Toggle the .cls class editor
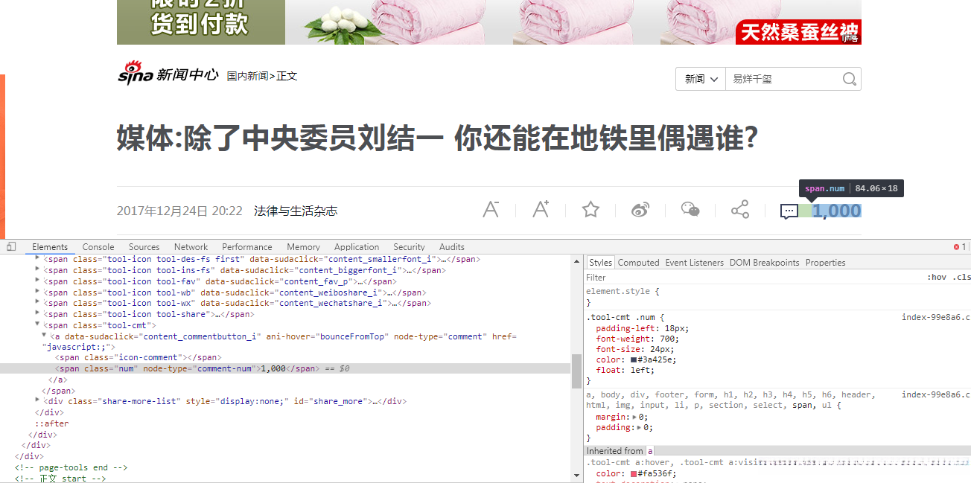971x483 pixels. coord(962,276)
